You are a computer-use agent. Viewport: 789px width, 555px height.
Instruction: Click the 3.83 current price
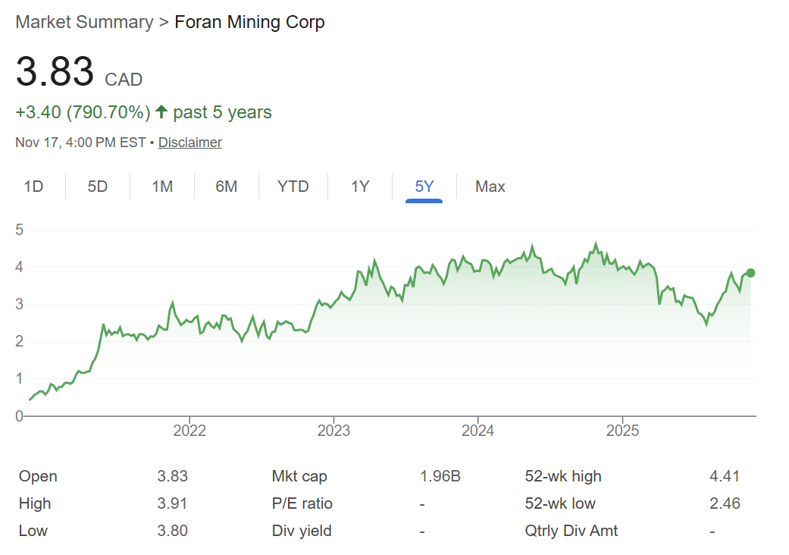point(55,73)
